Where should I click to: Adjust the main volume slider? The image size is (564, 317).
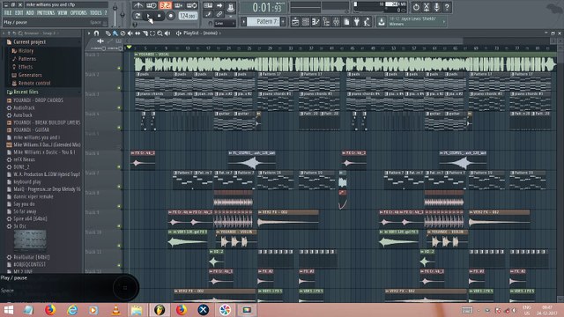click(x=115, y=14)
